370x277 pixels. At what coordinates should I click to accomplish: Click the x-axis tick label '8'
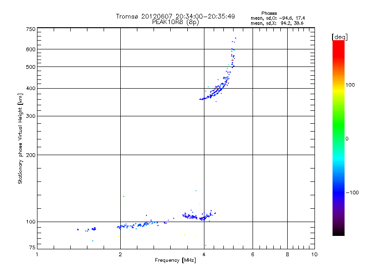[x=287, y=255]
